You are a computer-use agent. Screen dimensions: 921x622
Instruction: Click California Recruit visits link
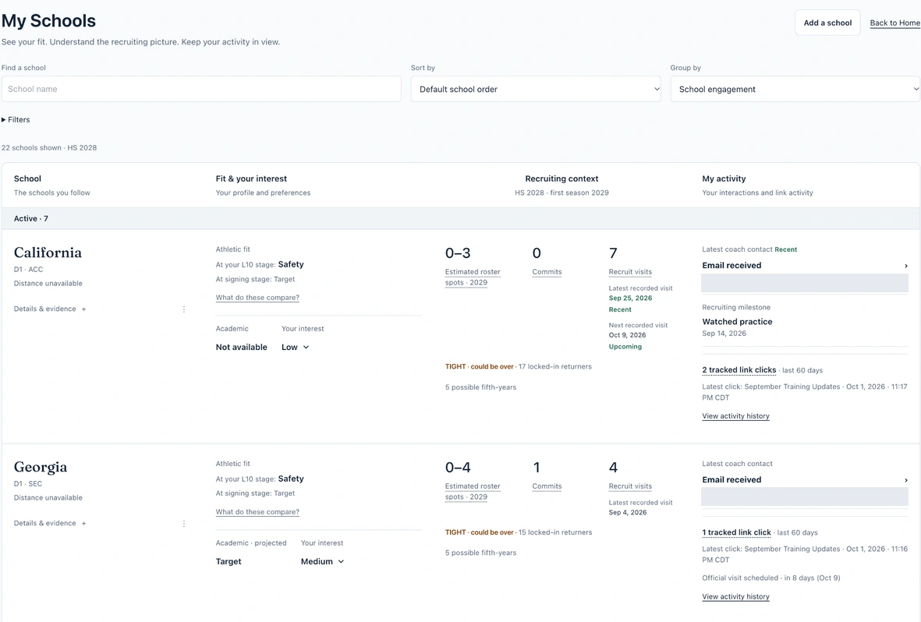pos(630,272)
